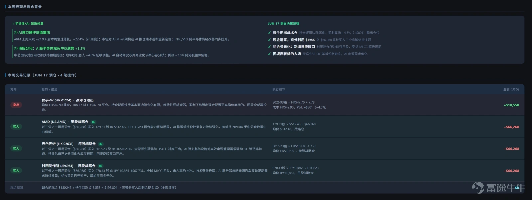Click the 方向 column header

[13, 89]
